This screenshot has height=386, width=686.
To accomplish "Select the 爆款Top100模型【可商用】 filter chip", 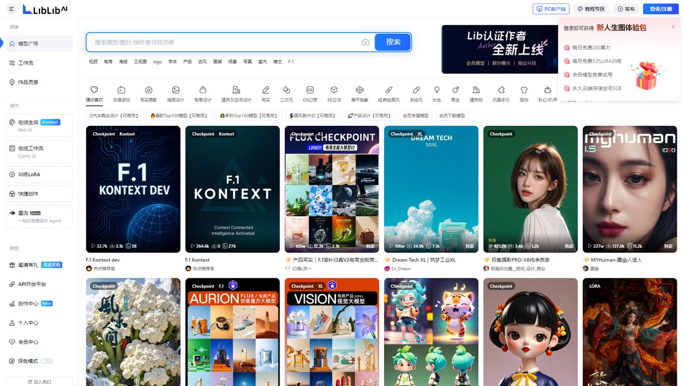I will coord(179,116).
